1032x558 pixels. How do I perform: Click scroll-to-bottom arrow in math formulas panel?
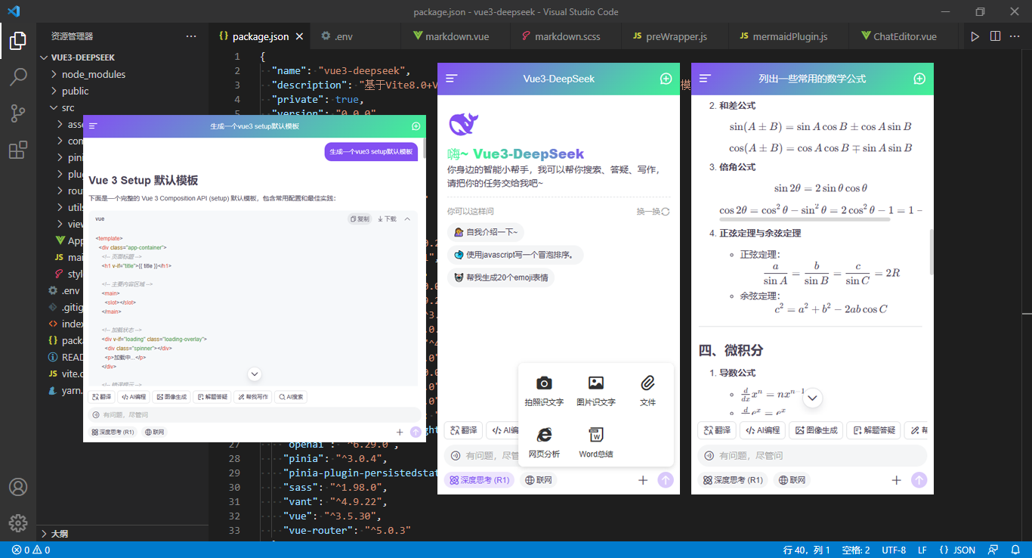coord(813,398)
